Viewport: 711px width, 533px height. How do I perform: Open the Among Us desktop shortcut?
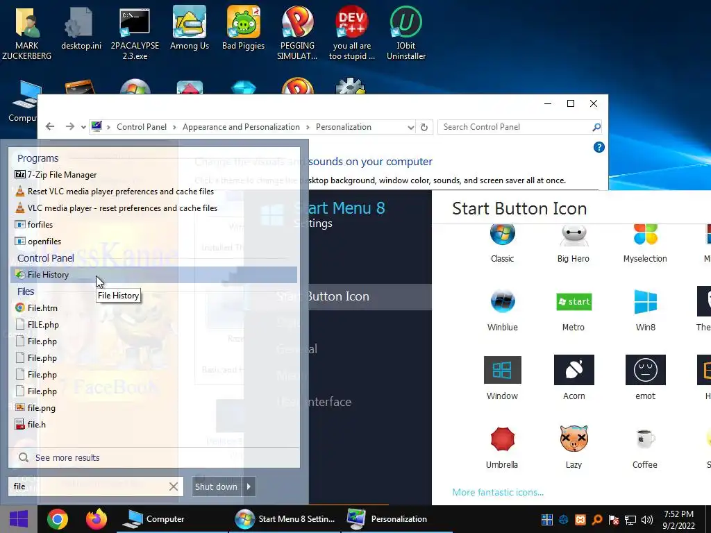(x=189, y=28)
